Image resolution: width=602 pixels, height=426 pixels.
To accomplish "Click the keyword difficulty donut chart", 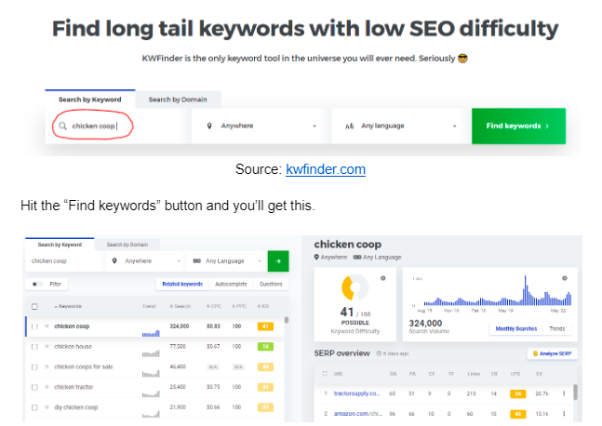I will 355,287.
